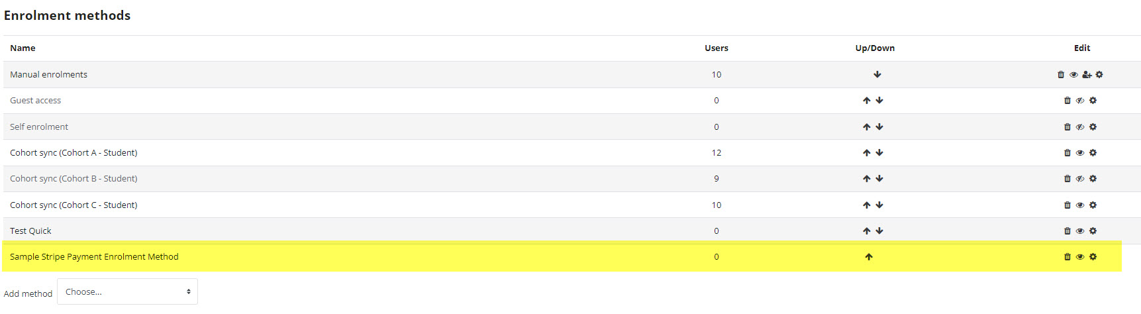Enable Cohort sync Cohort B visibility
The image size is (1141, 314).
coord(1080,179)
